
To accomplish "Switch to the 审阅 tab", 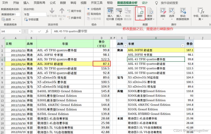I will point(73,3).
